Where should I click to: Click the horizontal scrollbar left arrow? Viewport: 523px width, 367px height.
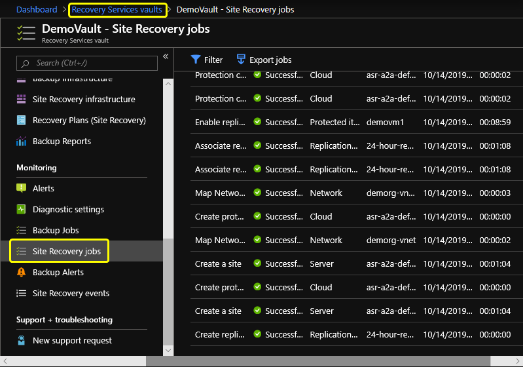click(x=5, y=361)
